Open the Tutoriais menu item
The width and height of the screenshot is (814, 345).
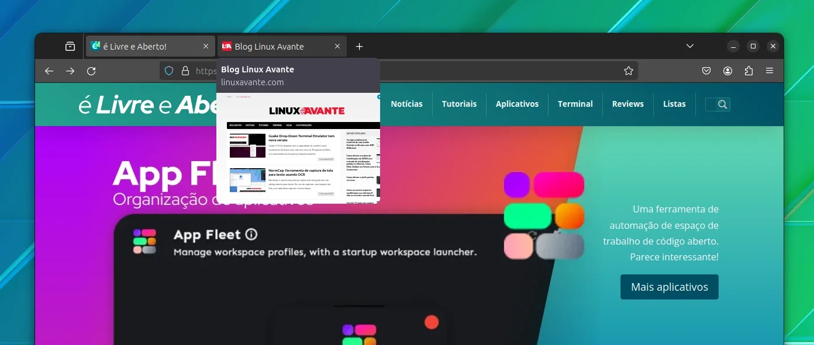pos(459,104)
